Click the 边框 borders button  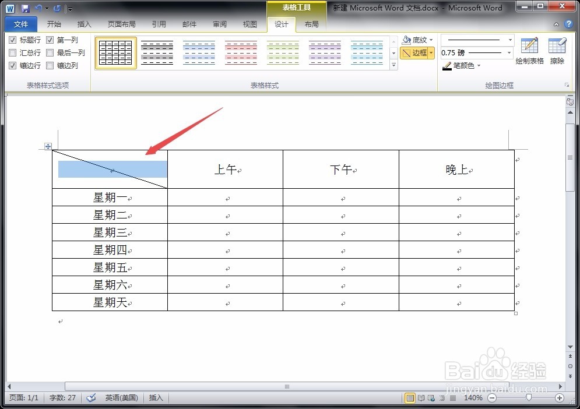[414, 53]
